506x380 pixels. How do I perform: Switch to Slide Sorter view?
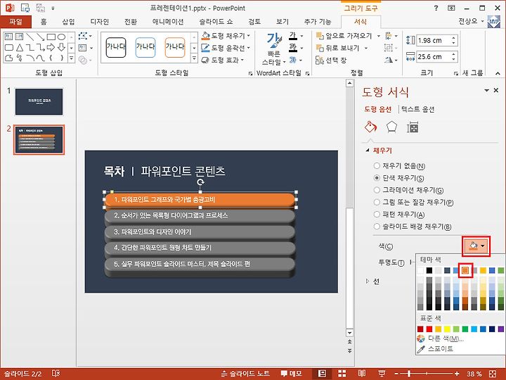pyautogui.click(x=342, y=374)
